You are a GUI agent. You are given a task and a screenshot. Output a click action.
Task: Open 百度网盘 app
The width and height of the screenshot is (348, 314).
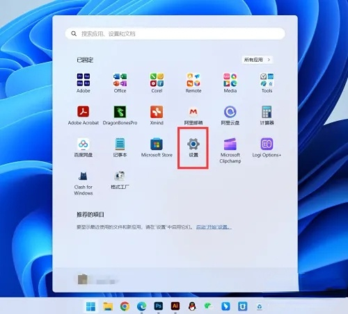[84, 147]
